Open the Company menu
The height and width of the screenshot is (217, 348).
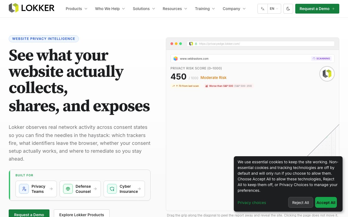coord(234,9)
